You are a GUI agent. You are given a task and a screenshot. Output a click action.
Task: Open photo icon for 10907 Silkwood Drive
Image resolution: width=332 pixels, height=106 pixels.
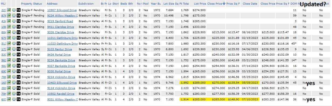9,10
